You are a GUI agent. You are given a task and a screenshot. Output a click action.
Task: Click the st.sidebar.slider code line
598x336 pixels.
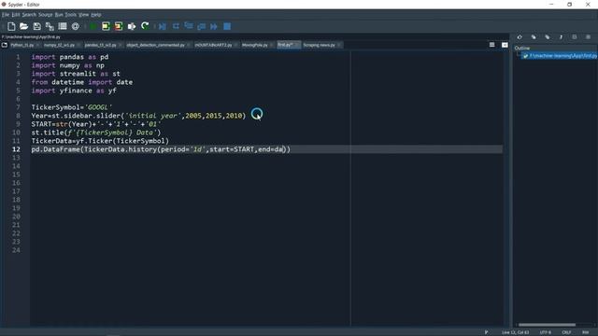point(138,116)
